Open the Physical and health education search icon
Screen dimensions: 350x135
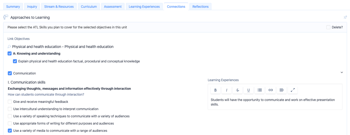[x=9, y=47]
